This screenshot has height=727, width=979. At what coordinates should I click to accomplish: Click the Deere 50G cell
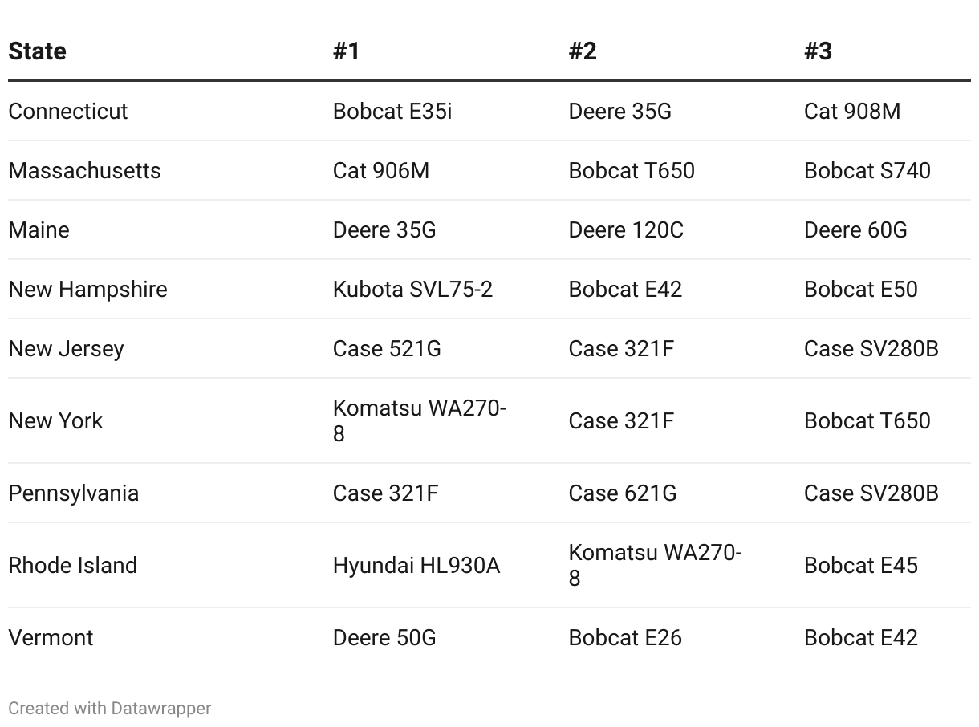point(384,637)
